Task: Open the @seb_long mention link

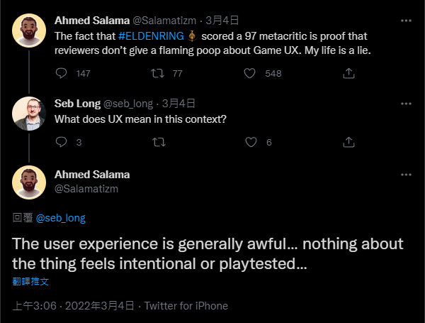Action: pos(60,218)
